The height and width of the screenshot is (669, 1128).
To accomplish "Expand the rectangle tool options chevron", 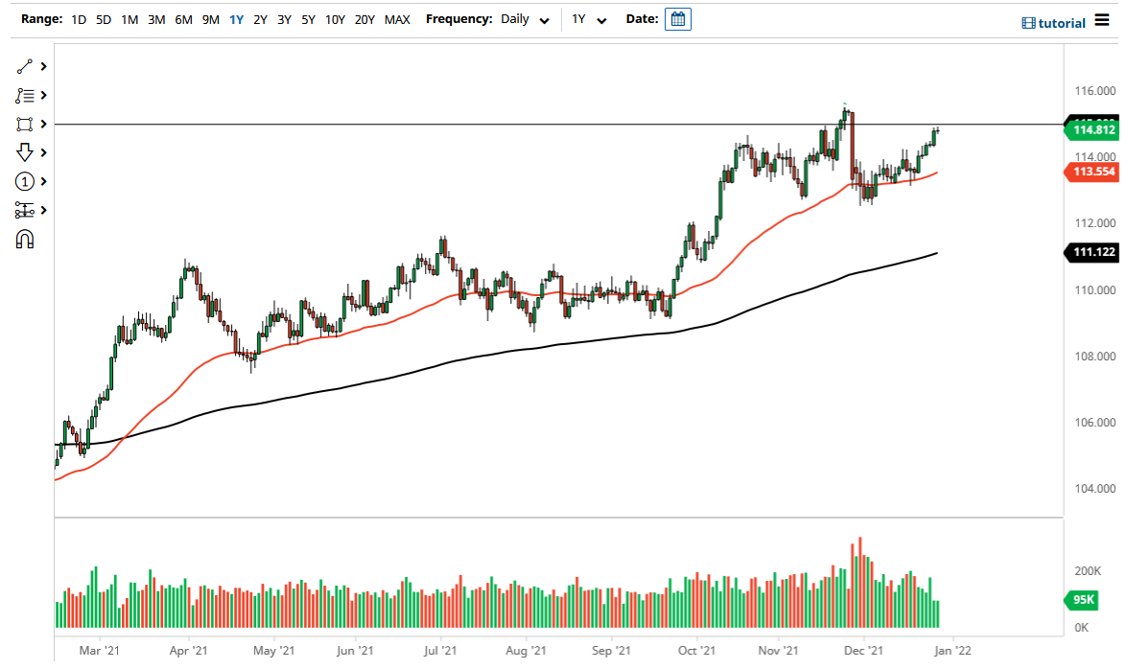I will 42,124.
